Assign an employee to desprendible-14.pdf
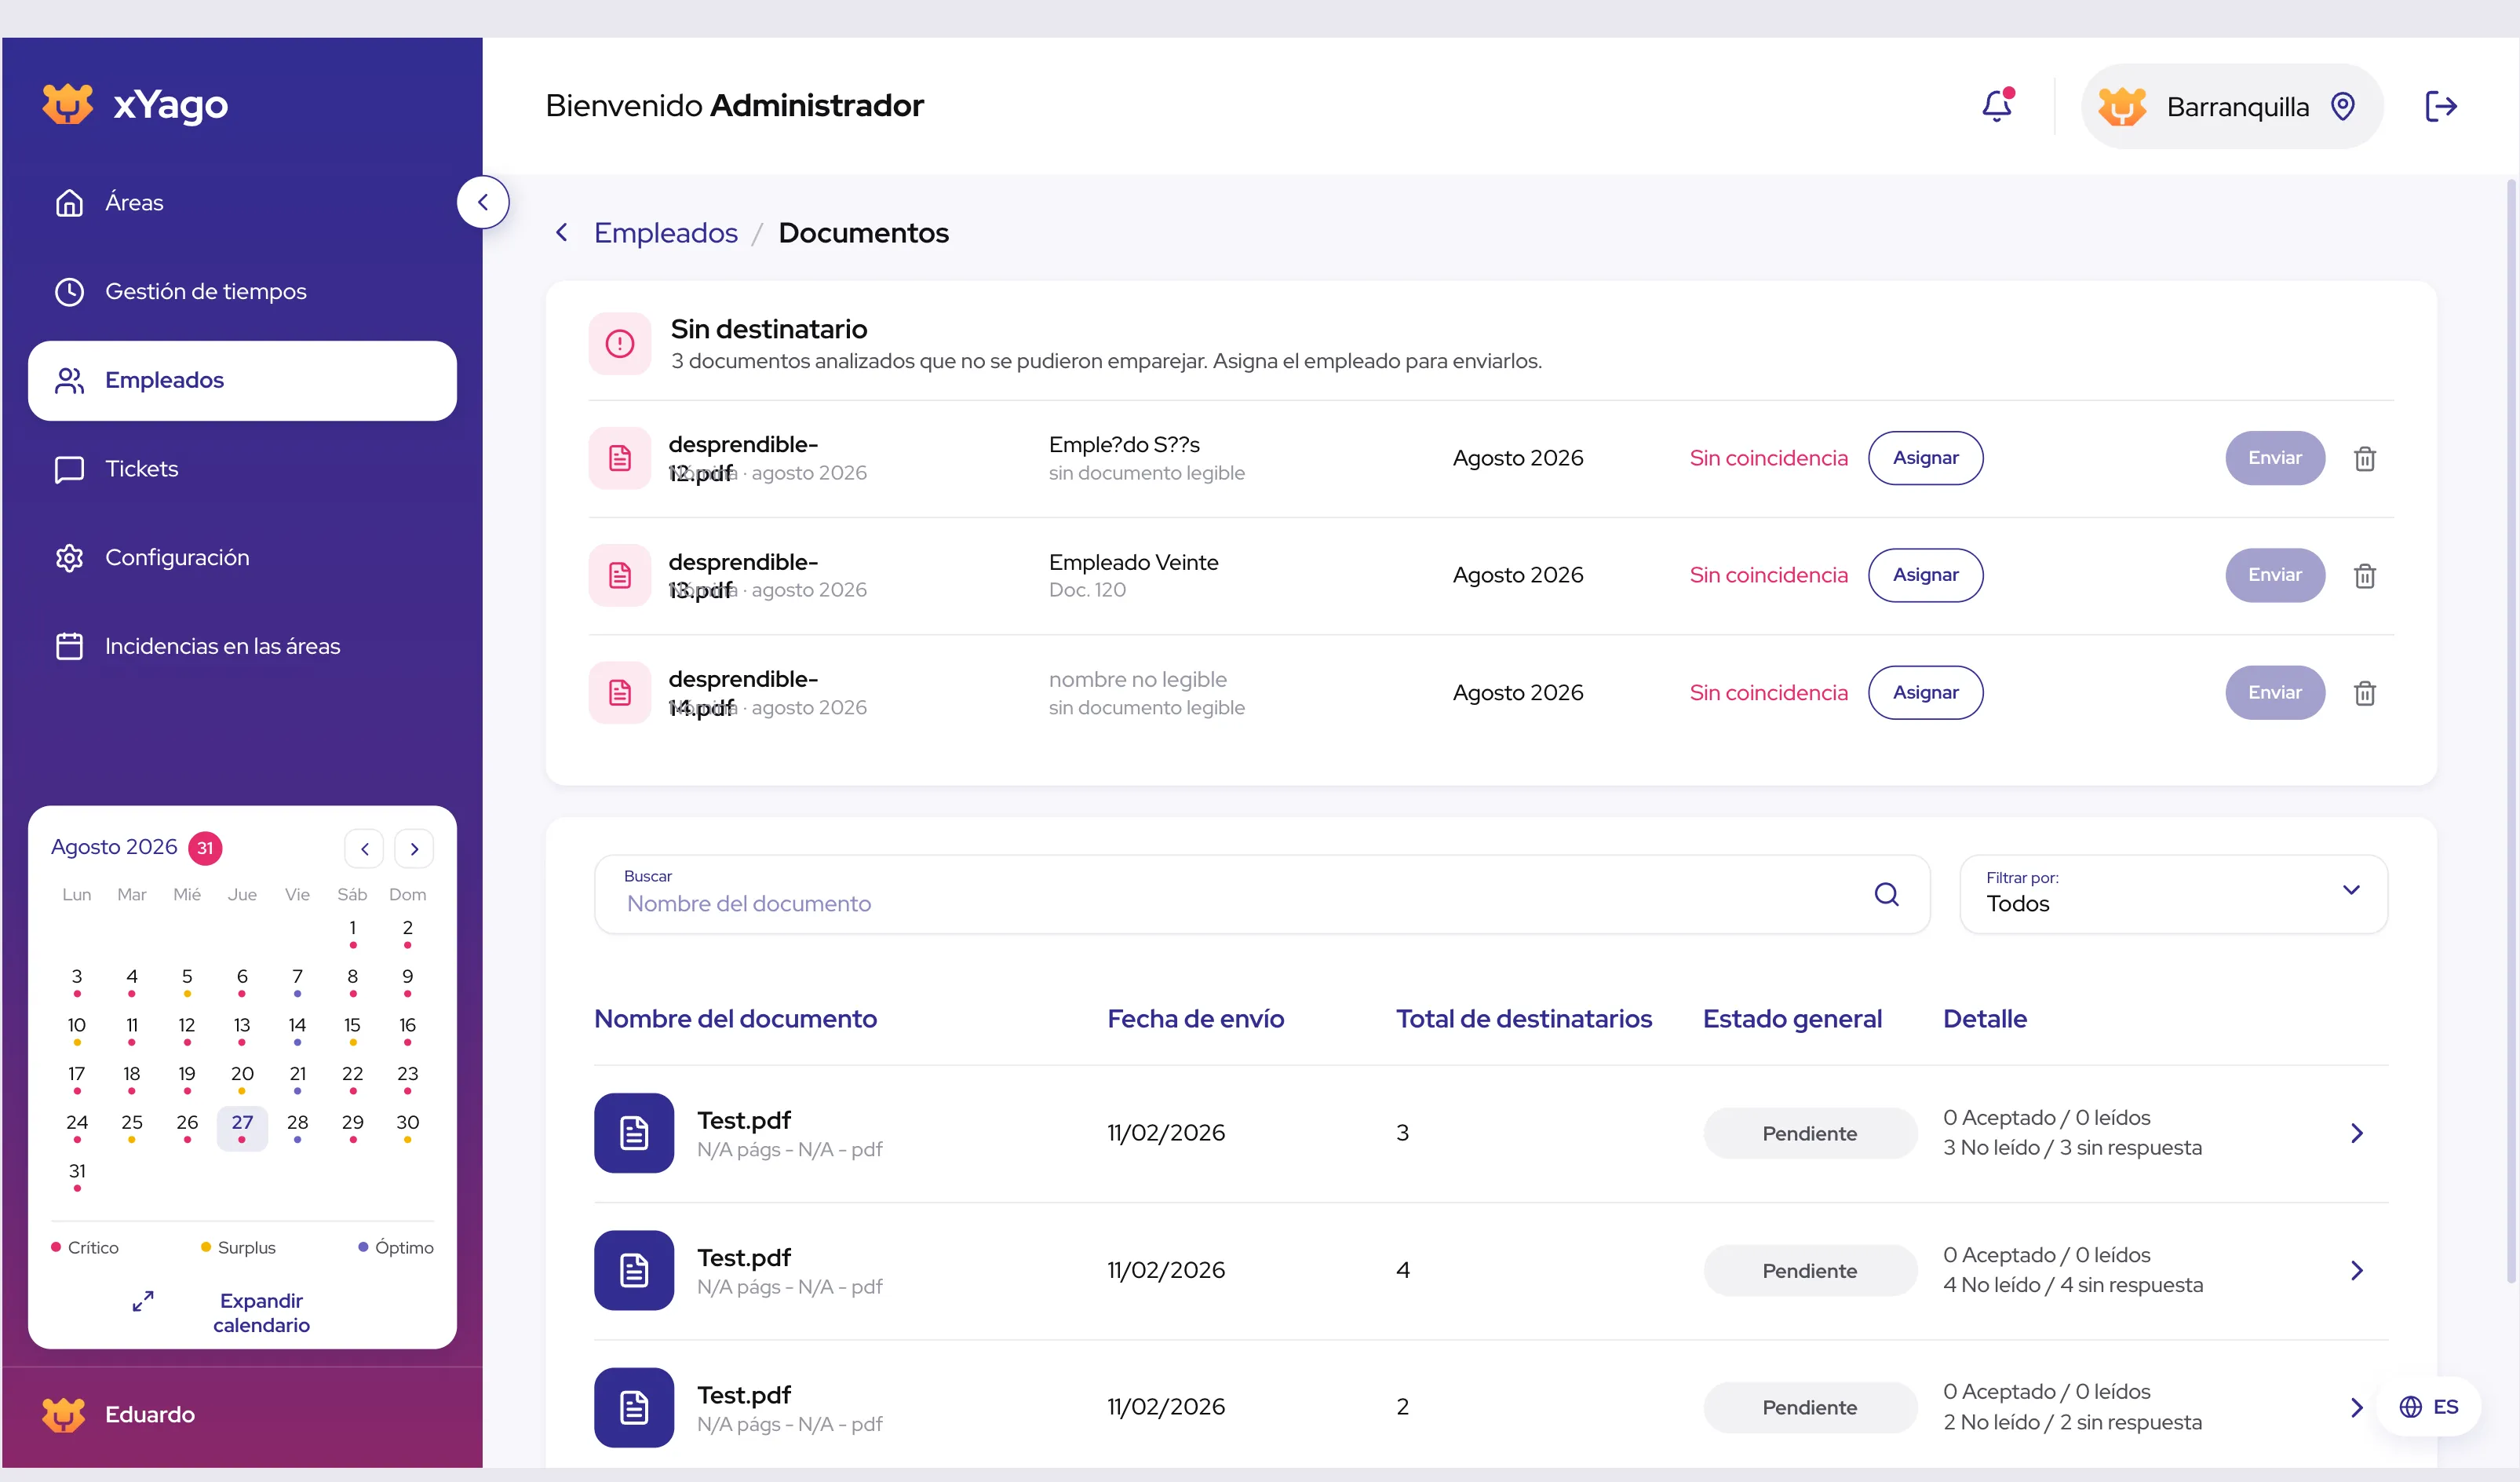The width and height of the screenshot is (2520, 1482). tap(1925, 692)
